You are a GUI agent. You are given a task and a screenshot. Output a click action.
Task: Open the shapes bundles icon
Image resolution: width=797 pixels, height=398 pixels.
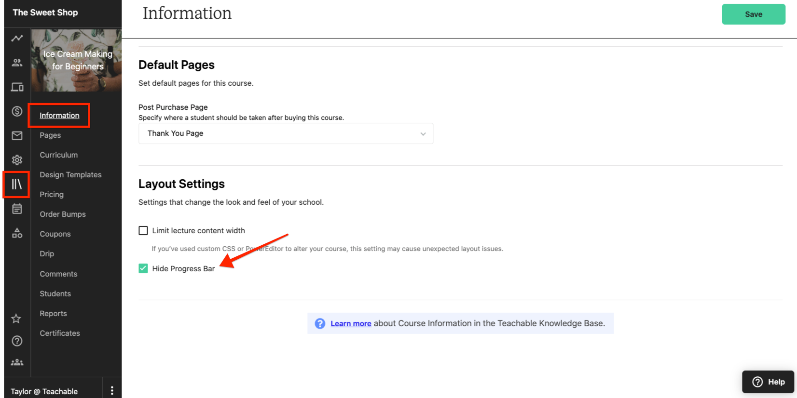coord(17,233)
